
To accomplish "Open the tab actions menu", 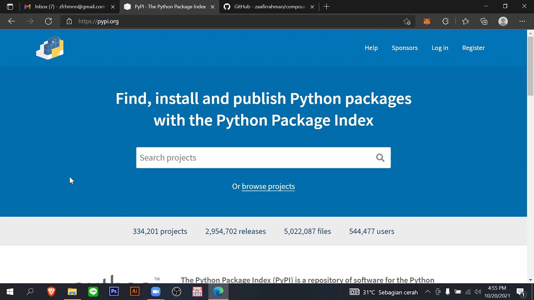I will pyautogui.click(x=10, y=7).
